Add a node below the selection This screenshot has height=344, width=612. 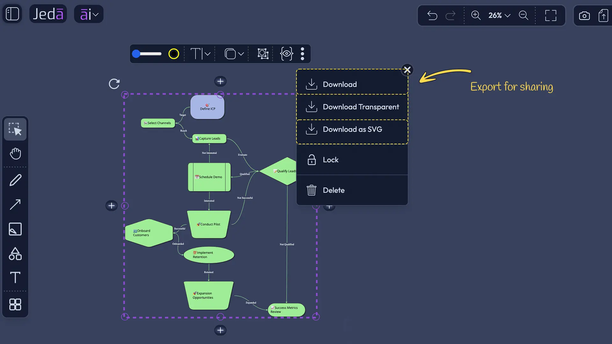tap(220, 330)
